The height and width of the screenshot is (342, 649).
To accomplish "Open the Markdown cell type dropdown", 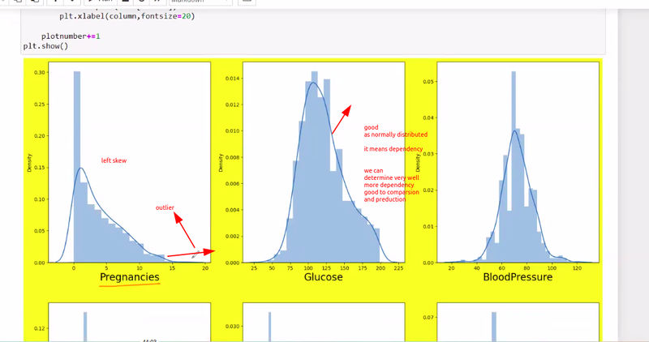I will (200, 2).
